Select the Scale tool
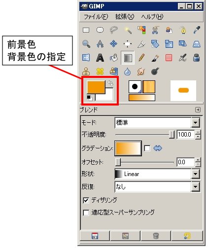The width and height of the screenshot is (208, 248). coord(169,44)
